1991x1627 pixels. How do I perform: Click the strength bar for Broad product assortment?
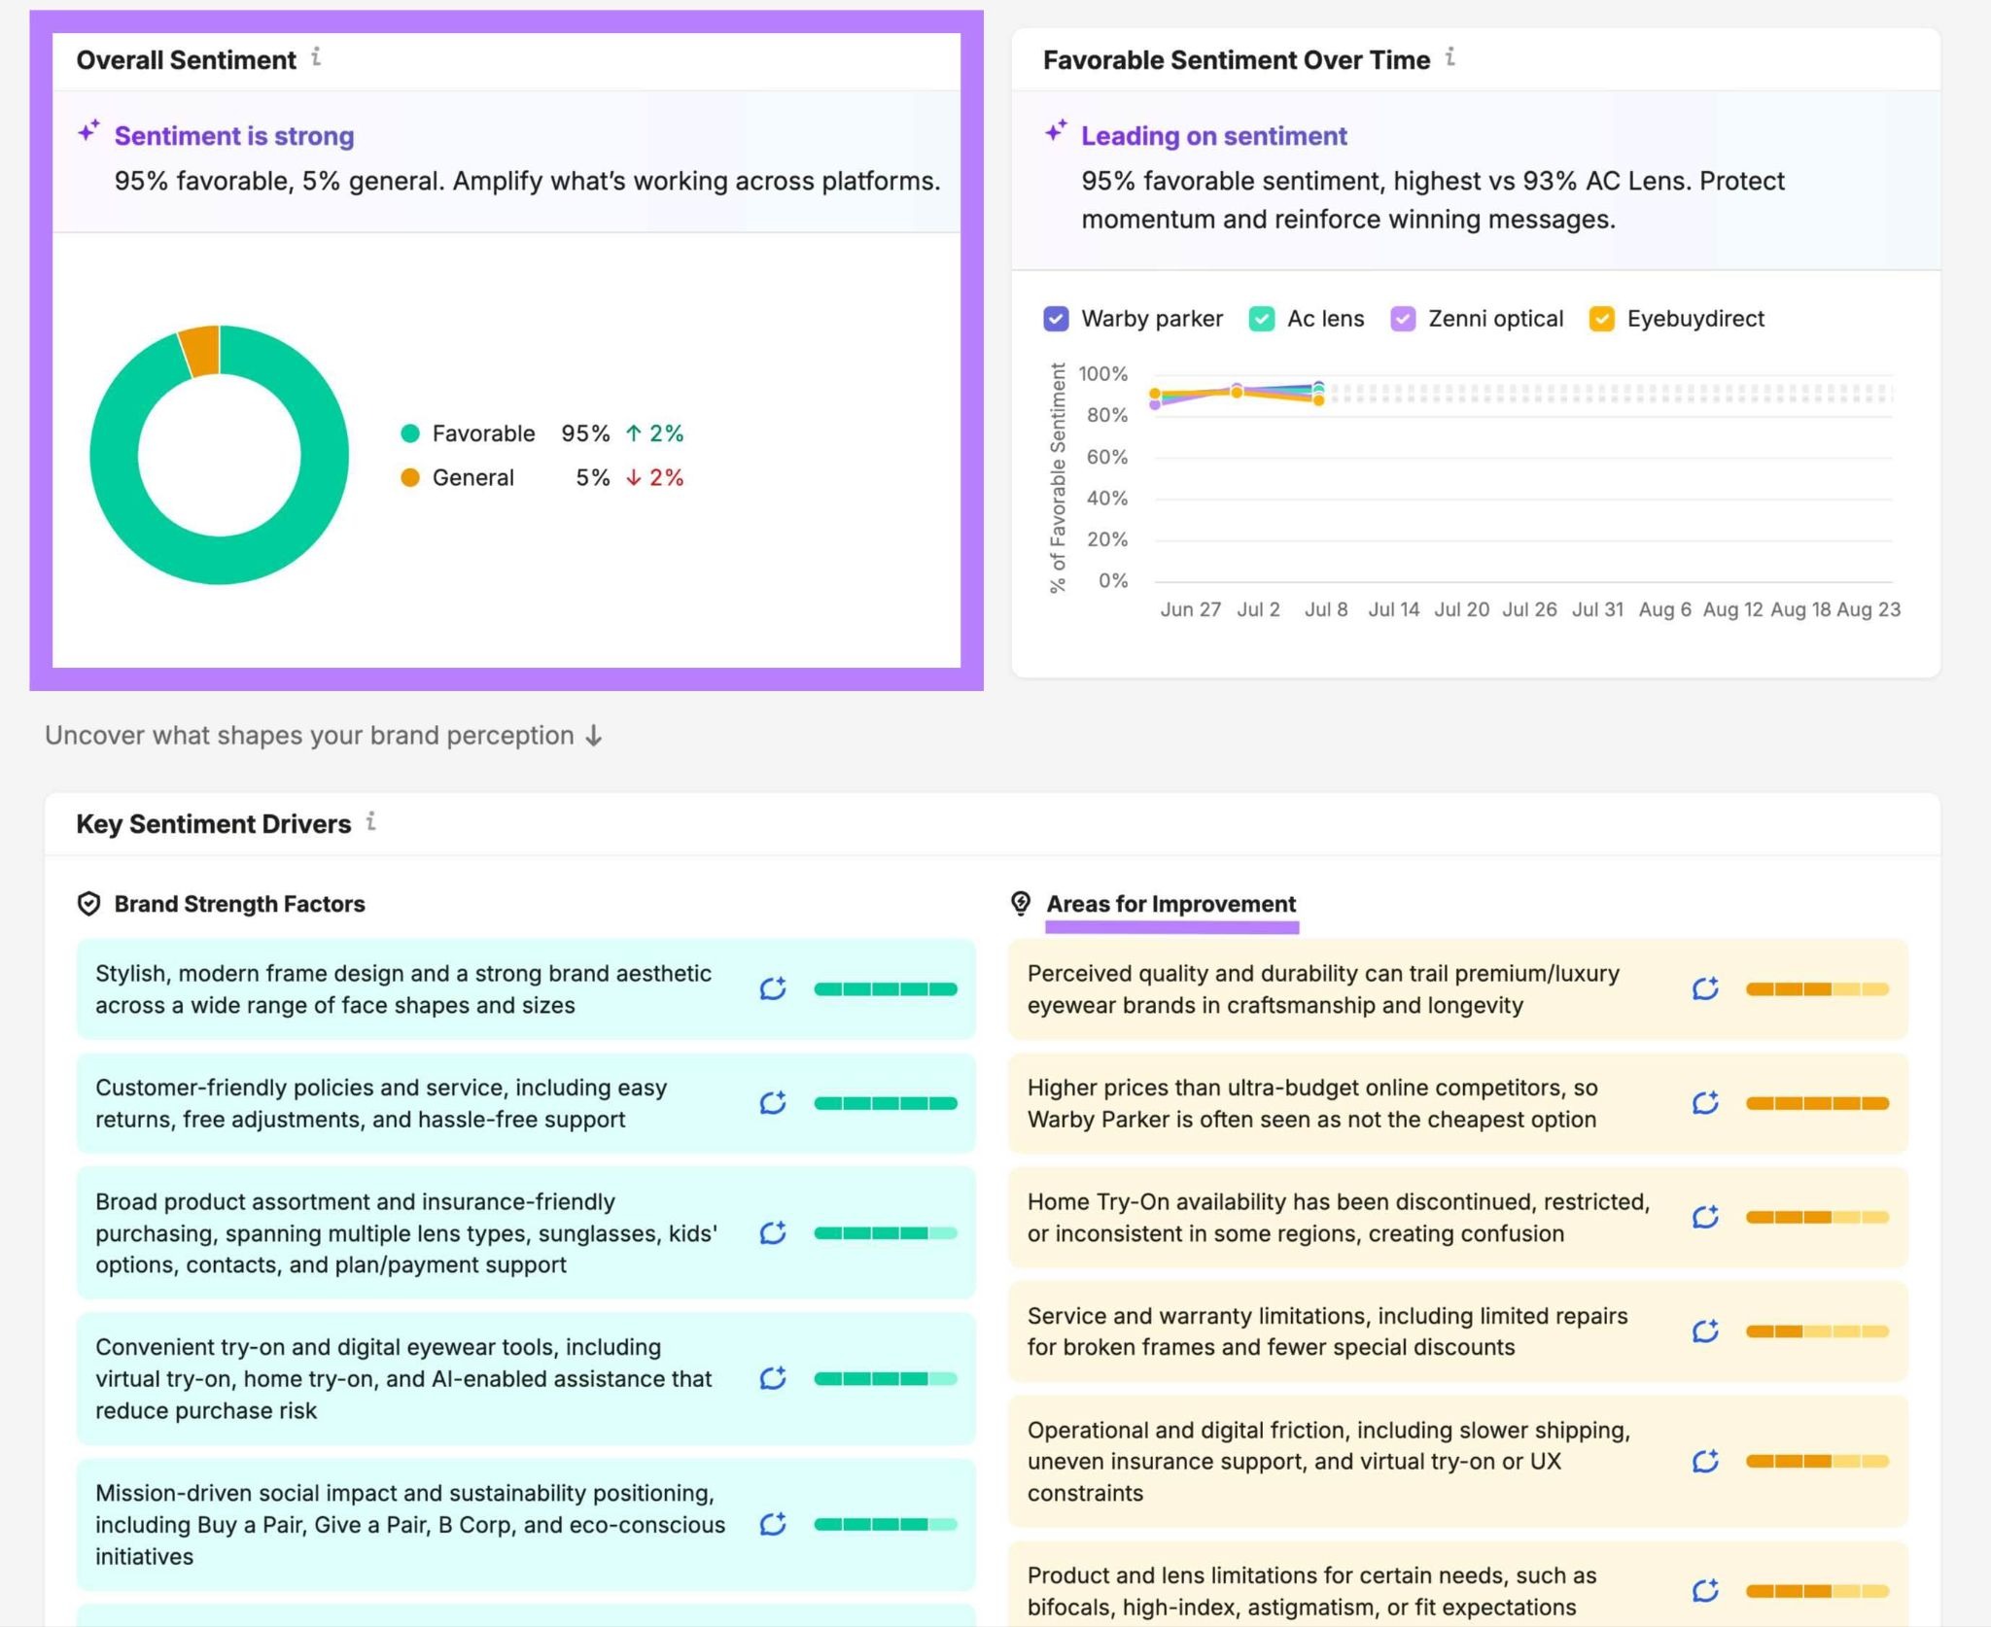tap(886, 1233)
